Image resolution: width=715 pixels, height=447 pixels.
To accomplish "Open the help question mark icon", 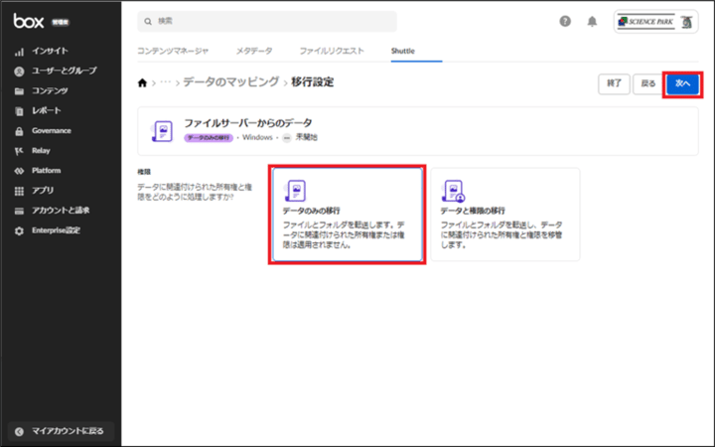I will coord(565,21).
